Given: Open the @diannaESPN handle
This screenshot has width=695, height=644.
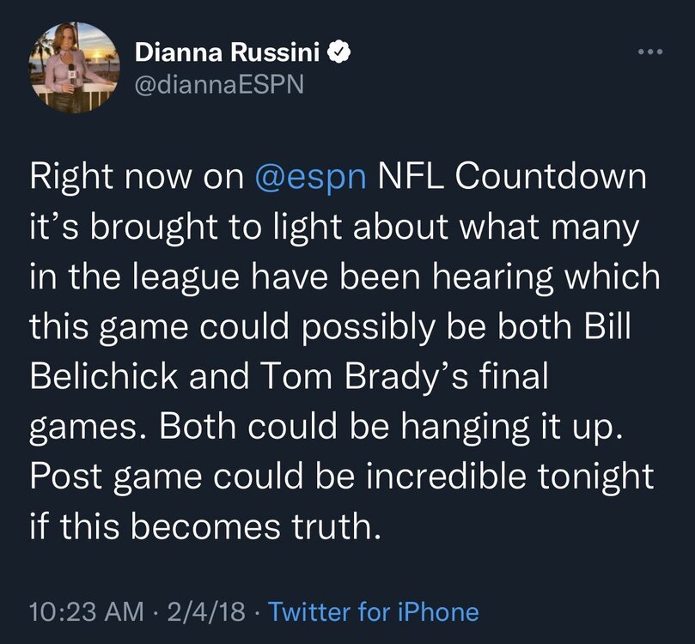Looking at the screenshot, I should (x=219, y=84).
